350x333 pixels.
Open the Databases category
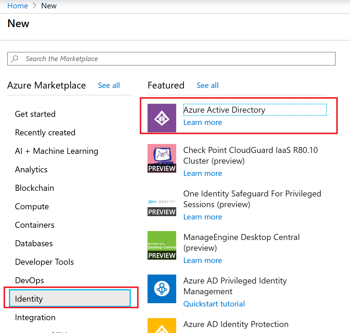coord(33,243)
